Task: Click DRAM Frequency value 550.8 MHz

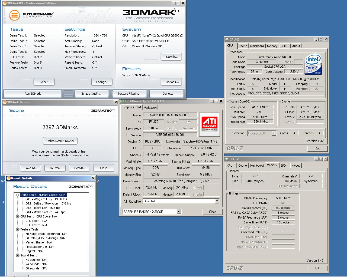Action: [x=283, y=198]
